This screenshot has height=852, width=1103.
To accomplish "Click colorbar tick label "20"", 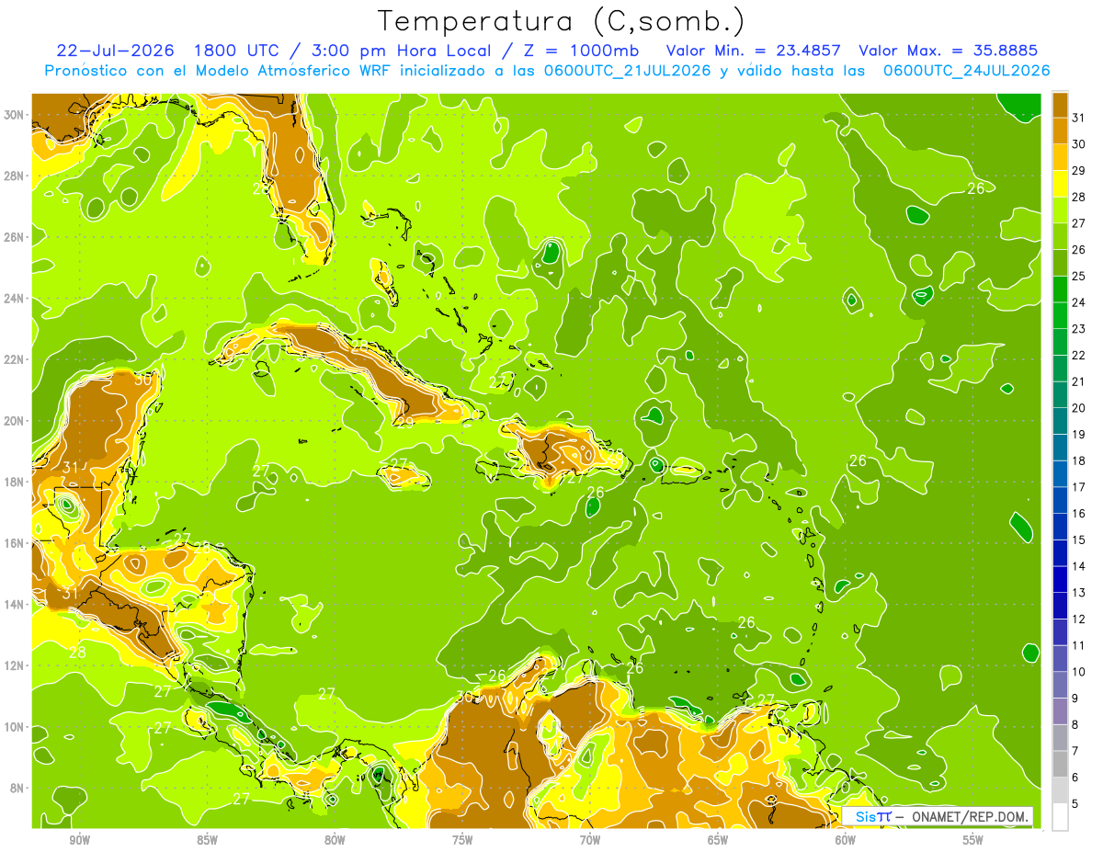I will [x=1079, y=408].
